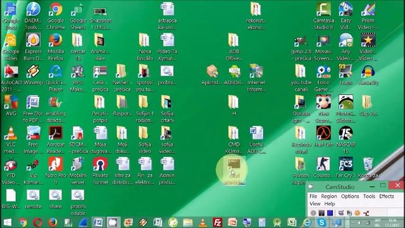Select the remote batch file icon
This screenshot has height=228, width=405.
tap(33, 199)
